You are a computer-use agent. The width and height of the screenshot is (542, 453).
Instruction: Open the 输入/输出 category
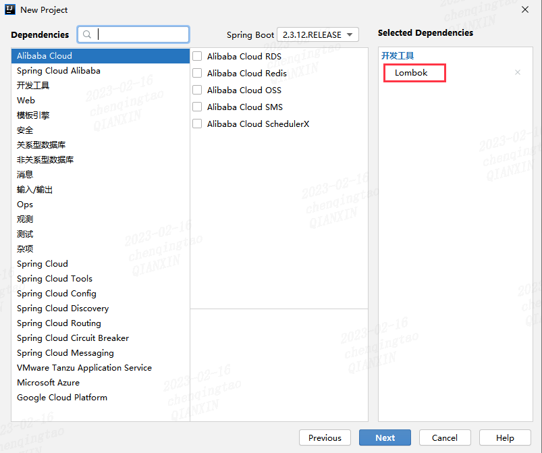click(x=101, y=190)
